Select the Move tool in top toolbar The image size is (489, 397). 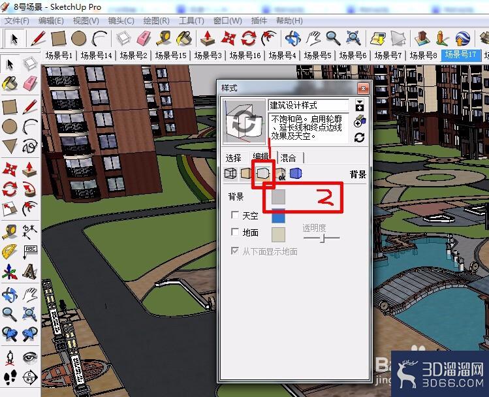[x=228, y=39]
